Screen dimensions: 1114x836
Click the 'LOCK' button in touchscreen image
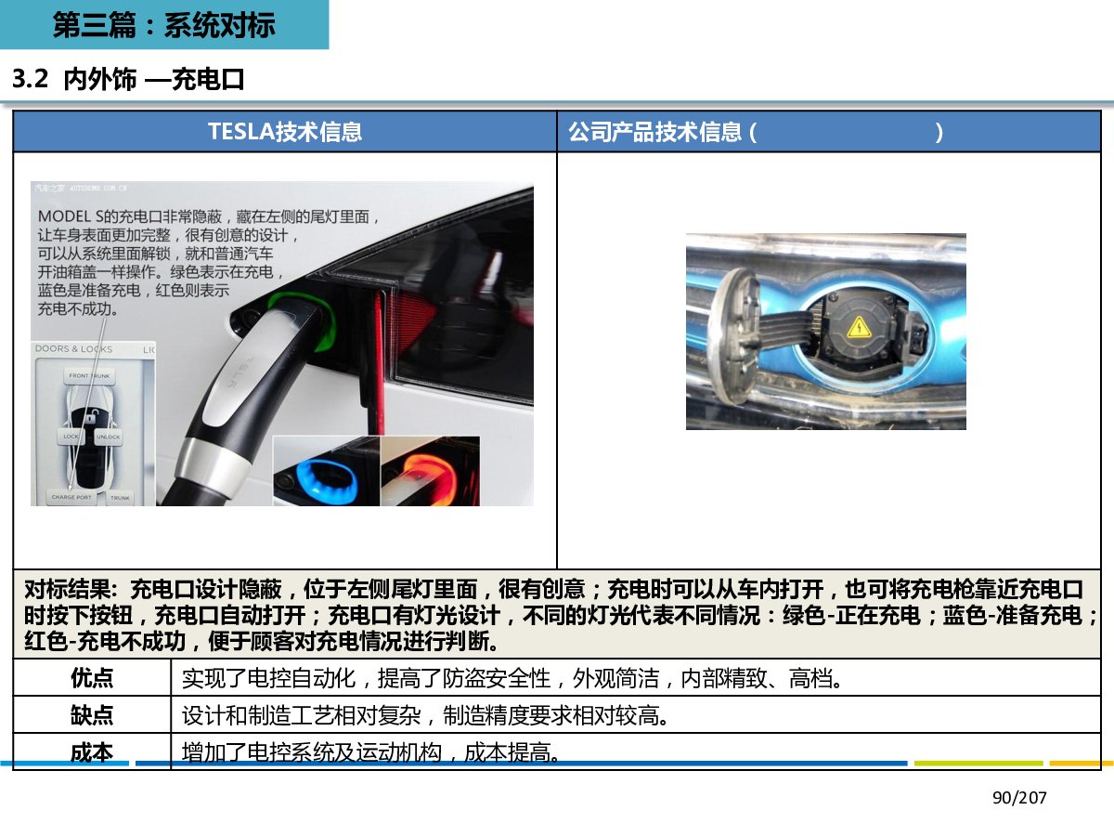(71, 437)
